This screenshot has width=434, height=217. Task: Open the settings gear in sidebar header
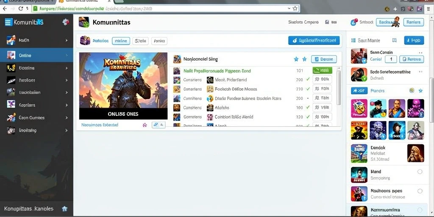click(66, 22)
